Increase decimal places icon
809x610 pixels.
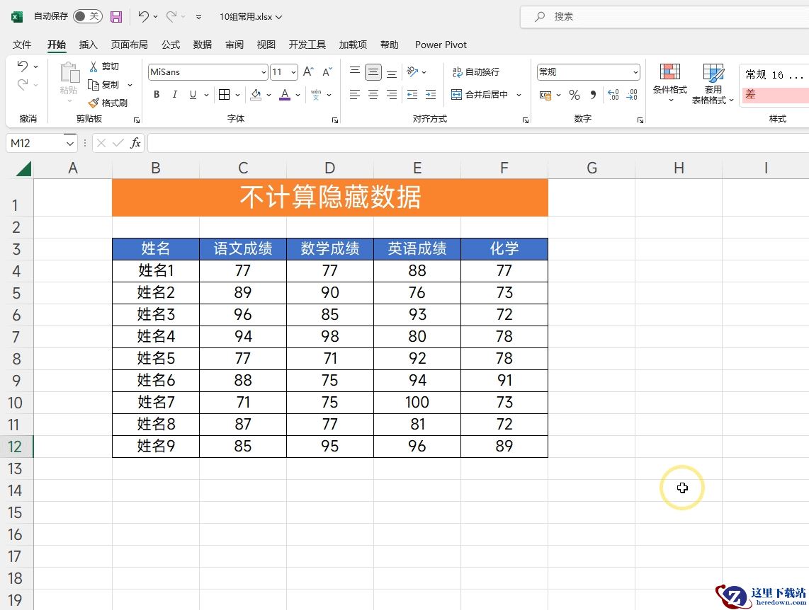click(x=613, y=95)
